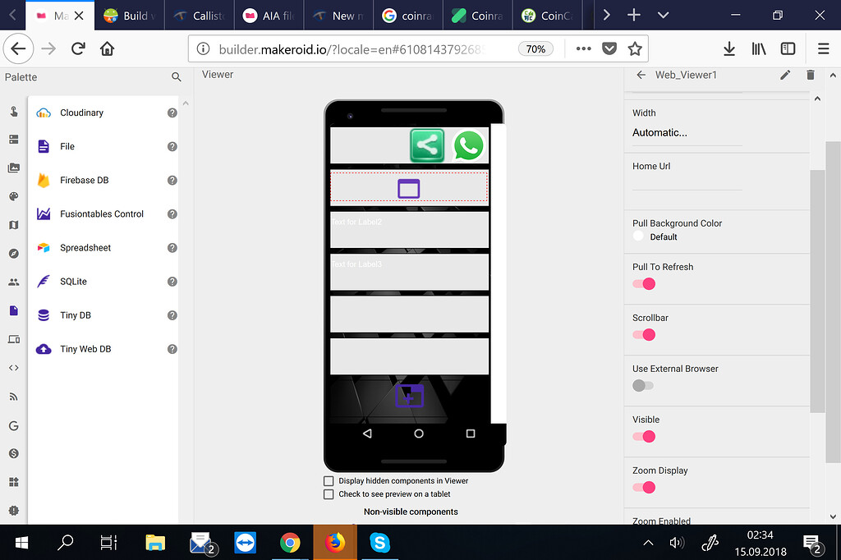Viewport: 841px width, 560px height.
Task: Select share button in phone preview
Action: (x=427, y=145)
